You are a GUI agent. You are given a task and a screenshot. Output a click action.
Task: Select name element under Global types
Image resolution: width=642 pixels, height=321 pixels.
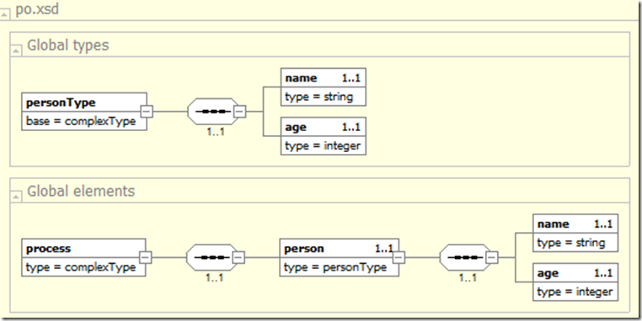tap(323, 87)
